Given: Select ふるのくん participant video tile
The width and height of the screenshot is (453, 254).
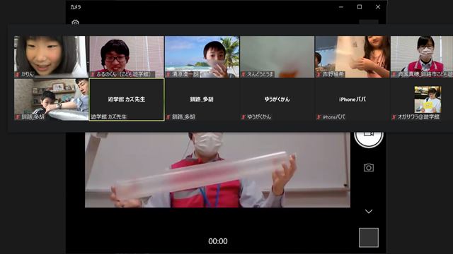Looking at the screenshot, I should 127,56.
